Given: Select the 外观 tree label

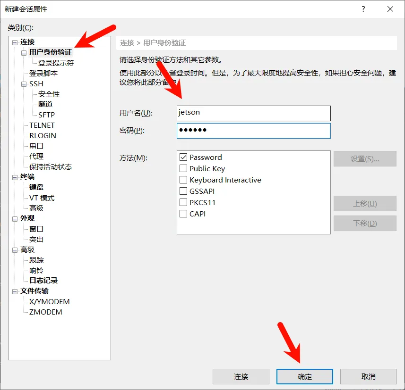Looking at the screenshot, I should pyautogui.click(x=27, y=218).
